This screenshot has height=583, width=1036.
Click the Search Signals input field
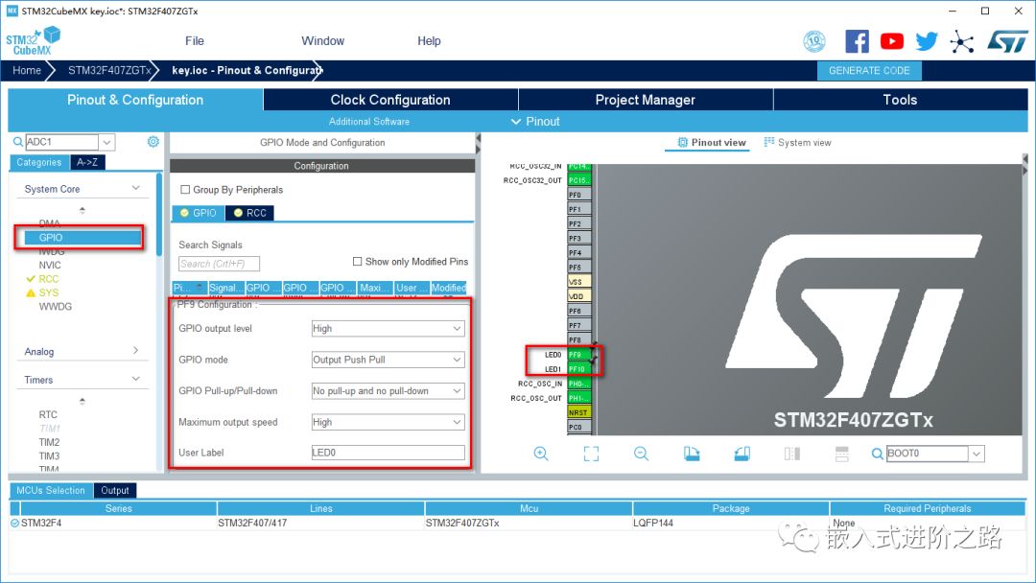pos(219,264)
